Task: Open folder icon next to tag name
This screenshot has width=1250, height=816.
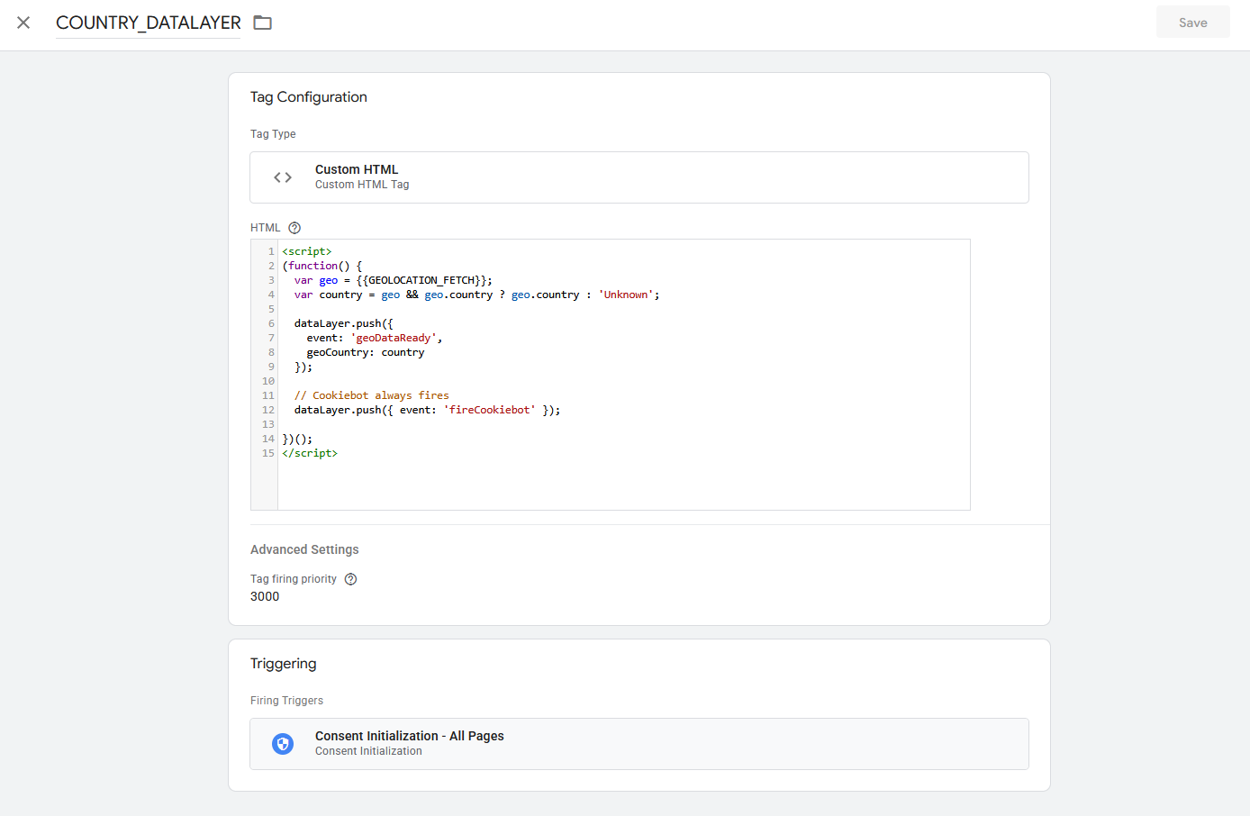Action: tap(263, 23)
